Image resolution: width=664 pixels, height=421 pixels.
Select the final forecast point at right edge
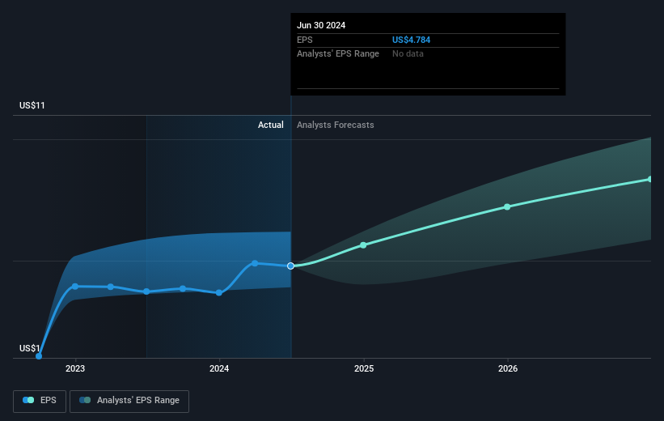(649, 179)
